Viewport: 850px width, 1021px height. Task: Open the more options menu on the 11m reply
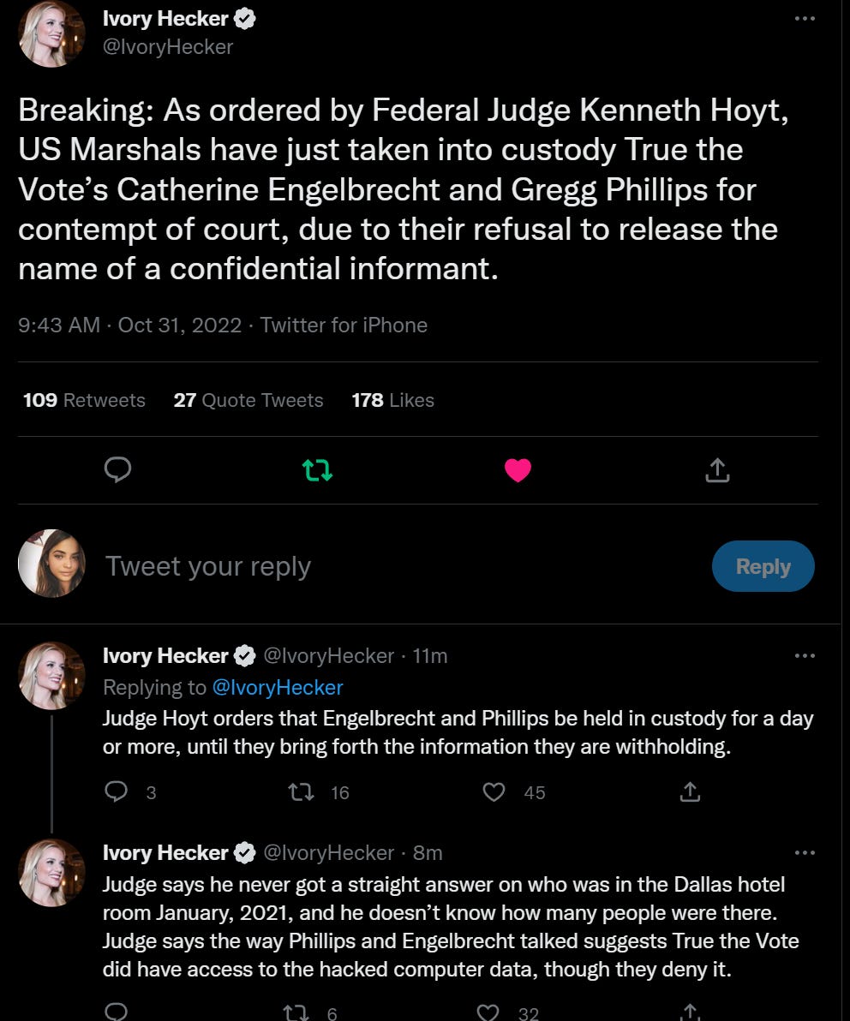pyautogui.click(x=805, y=655)
